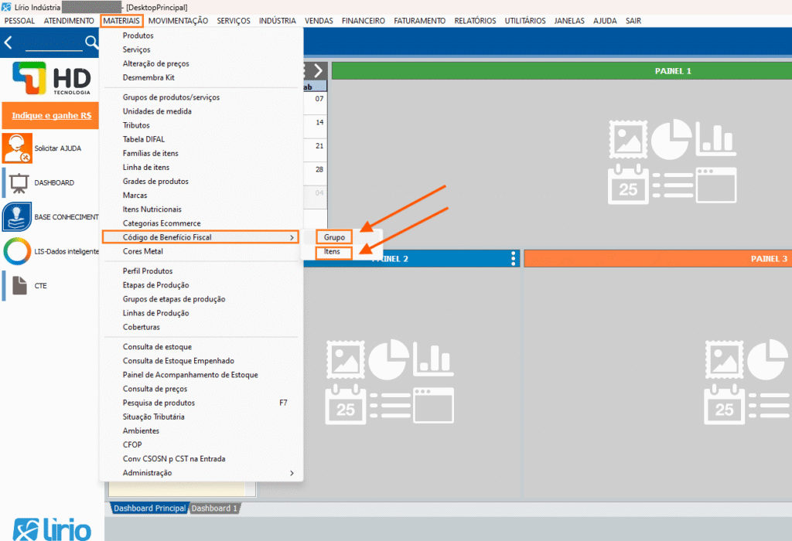Viewport: 792px width, 541px height.
Task: Expand the Código de Benefício Fiscal submenu
Action: 200,237
